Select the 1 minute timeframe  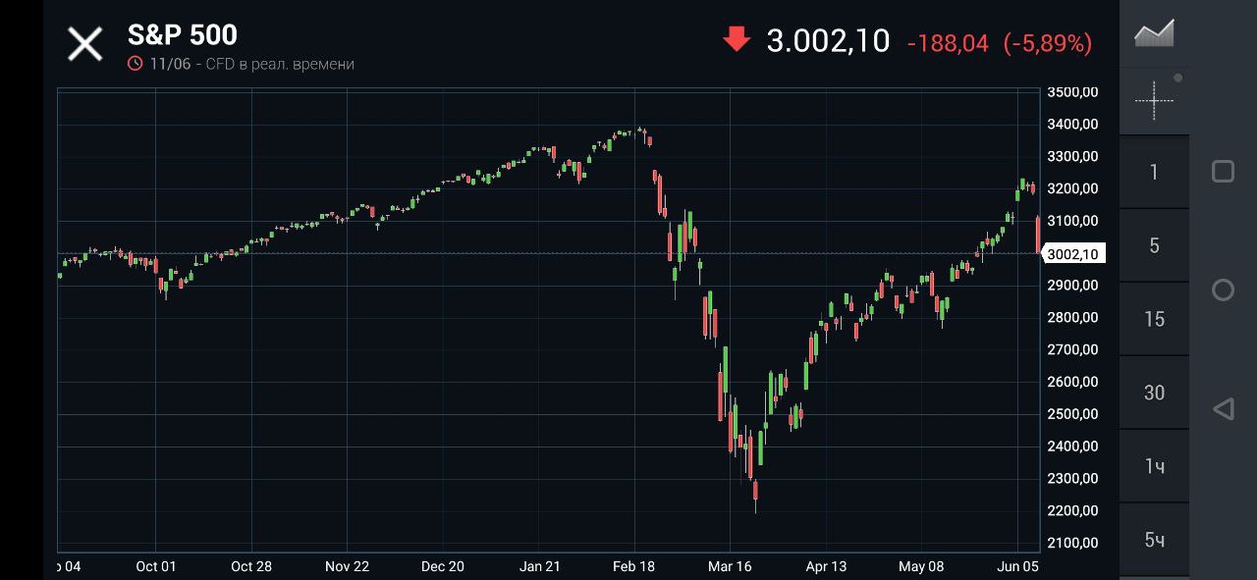tap(1154, 172)
